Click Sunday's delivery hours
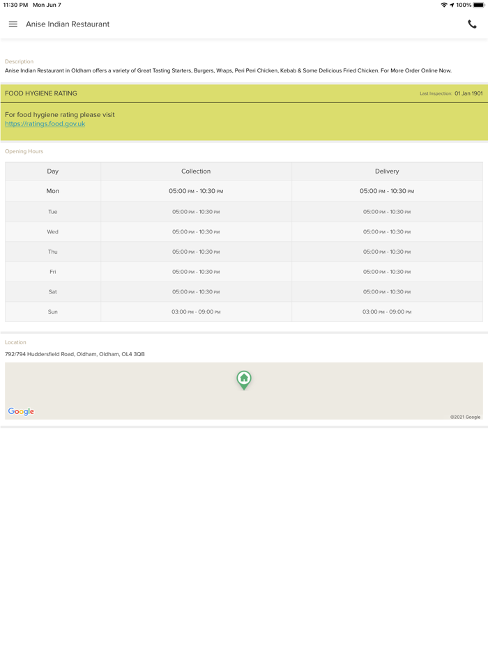Image resolution: width=488 pixels, height=651 pixels. click(387, 312)
